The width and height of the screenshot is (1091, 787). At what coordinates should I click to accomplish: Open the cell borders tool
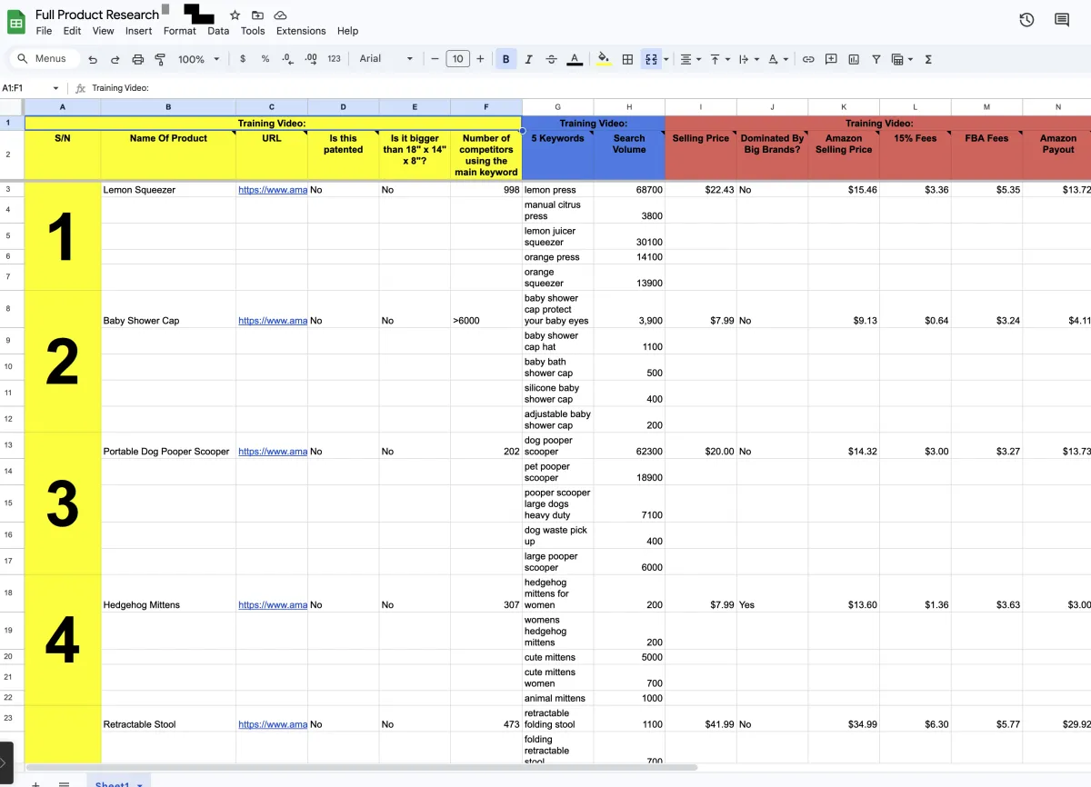[627, 59]
